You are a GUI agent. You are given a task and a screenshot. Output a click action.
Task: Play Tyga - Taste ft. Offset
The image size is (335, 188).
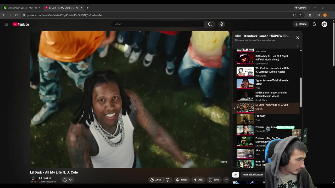point(266,84)
